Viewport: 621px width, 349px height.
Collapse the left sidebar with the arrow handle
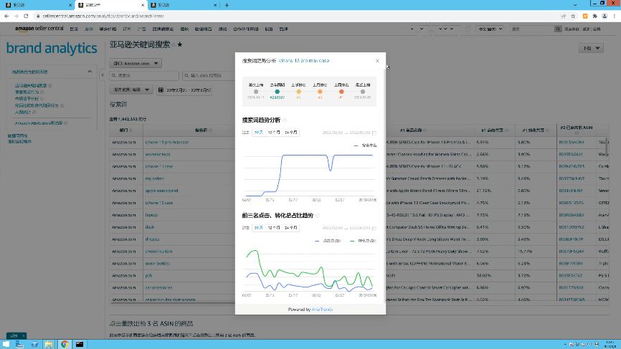click(x=102, y=75)
